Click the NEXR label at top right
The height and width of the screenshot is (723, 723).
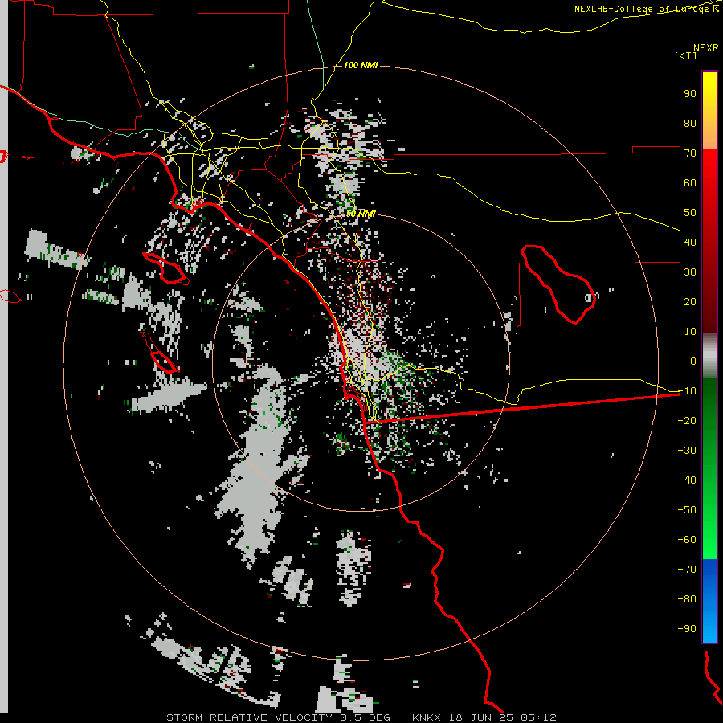706,48
